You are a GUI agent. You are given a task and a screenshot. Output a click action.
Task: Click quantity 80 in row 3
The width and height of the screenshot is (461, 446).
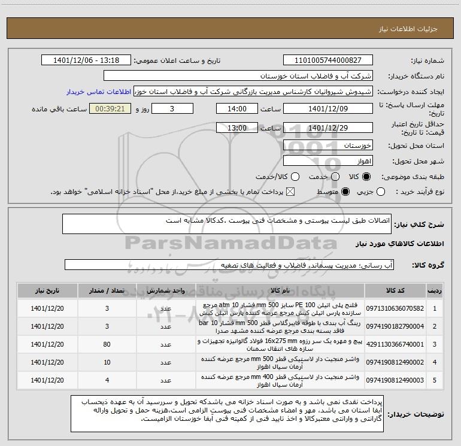coord(107,344)
